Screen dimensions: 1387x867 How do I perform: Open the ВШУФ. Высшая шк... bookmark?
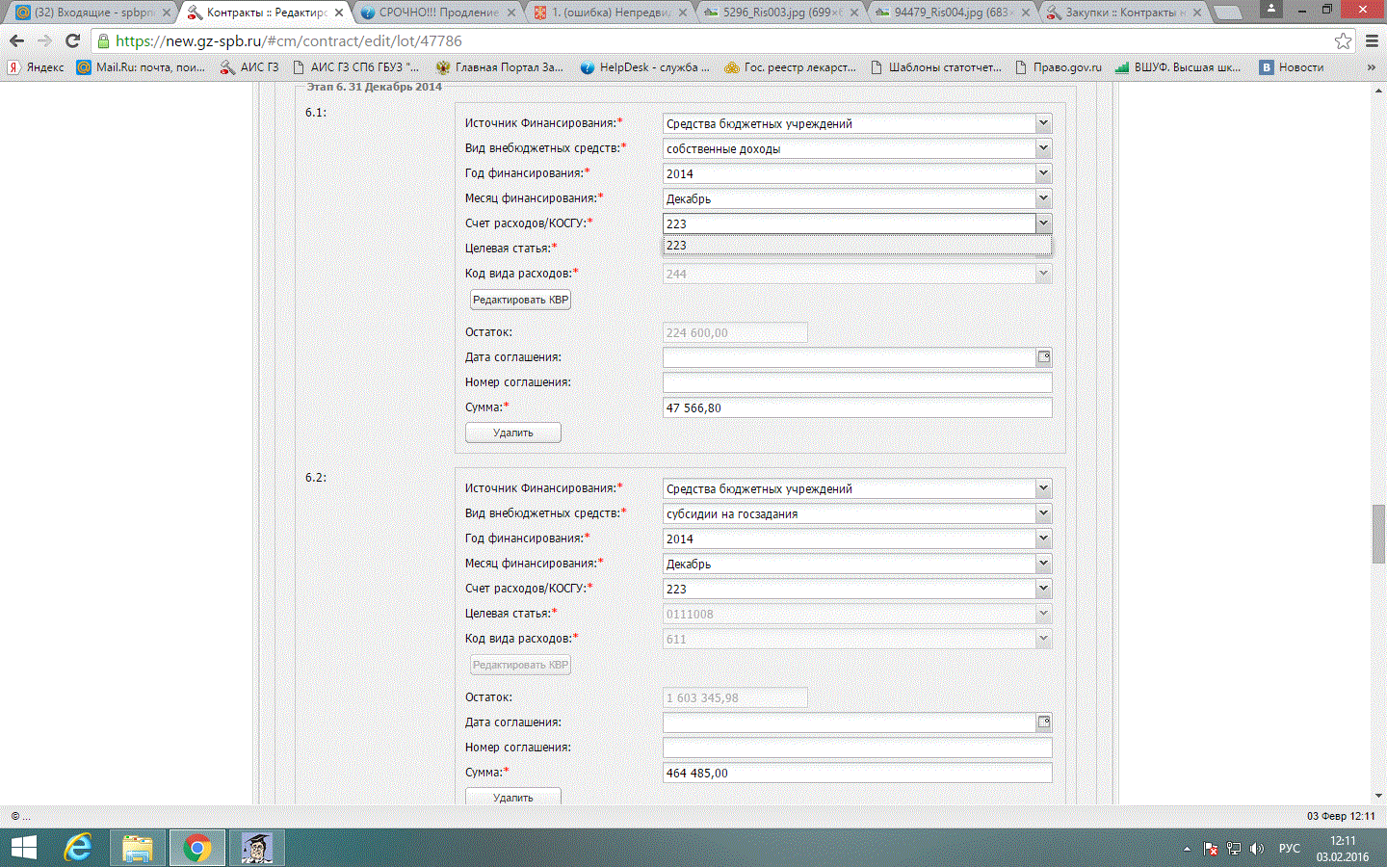tap(1178, 67)
